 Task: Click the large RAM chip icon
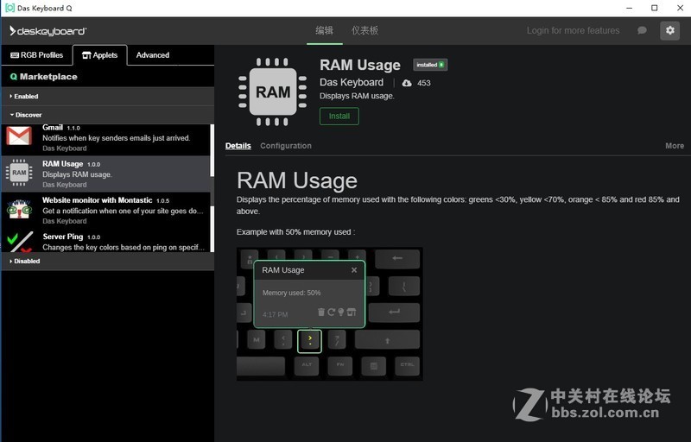pyautogui.click(x=273, y=92)
